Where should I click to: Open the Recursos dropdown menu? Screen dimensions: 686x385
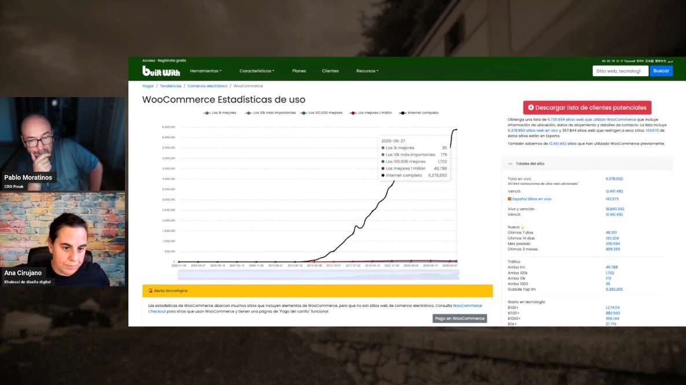pyautogui.click(x=367, y=71)
